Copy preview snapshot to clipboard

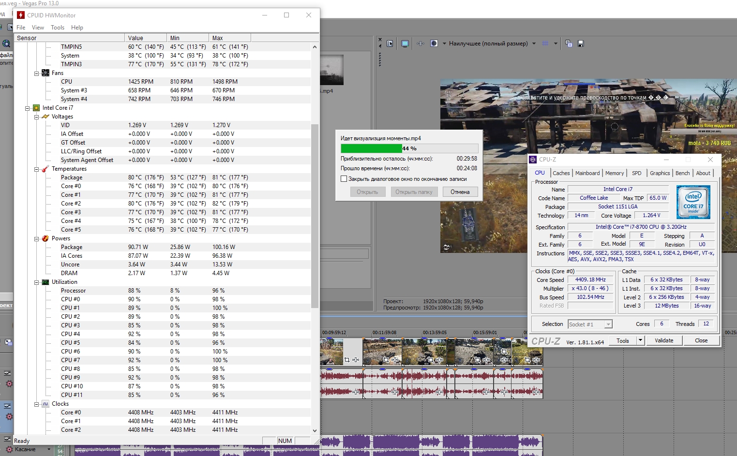(x=569, y=44)
